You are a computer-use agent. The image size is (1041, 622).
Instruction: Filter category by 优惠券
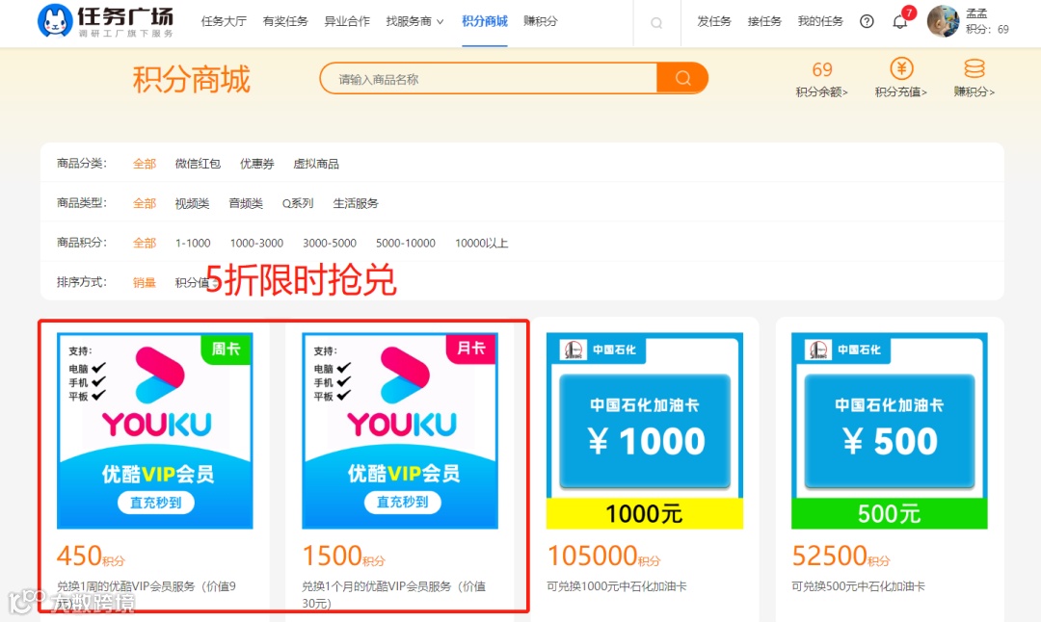click(x=257, y=164)
